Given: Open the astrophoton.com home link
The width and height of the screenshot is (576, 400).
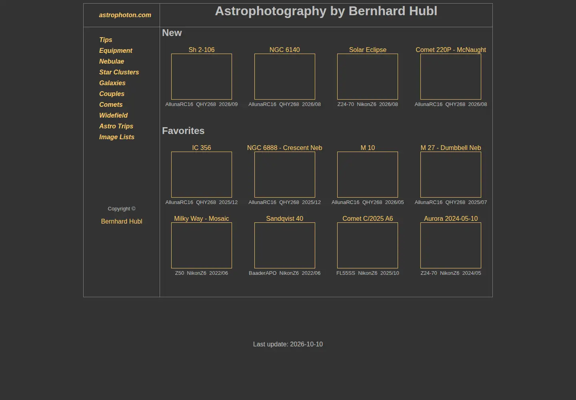Looking at the screenshot, I should (x=125, y=15).
